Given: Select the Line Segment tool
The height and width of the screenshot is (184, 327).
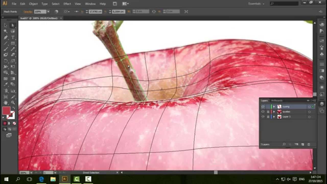Looking at the screenshot, I should (x=6, y=43).
